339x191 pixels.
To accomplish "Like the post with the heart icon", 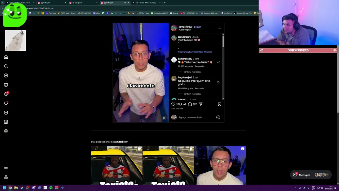I will (173, 104).
